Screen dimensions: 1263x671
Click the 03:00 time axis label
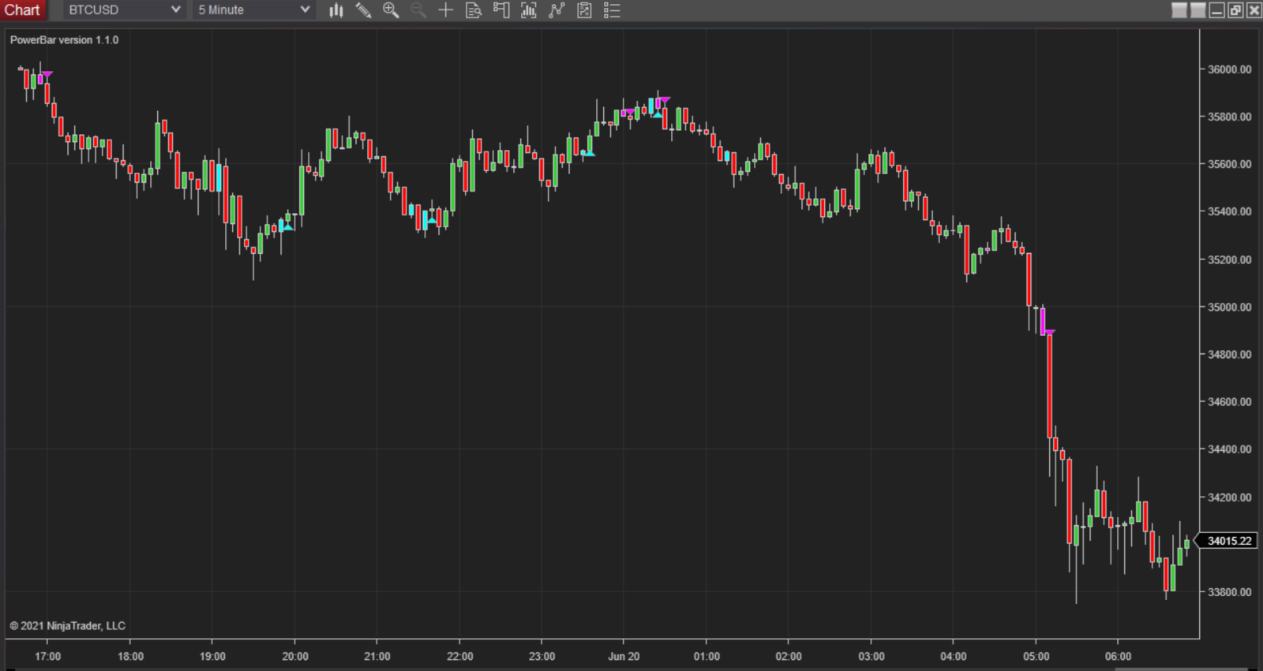(871, 656)
